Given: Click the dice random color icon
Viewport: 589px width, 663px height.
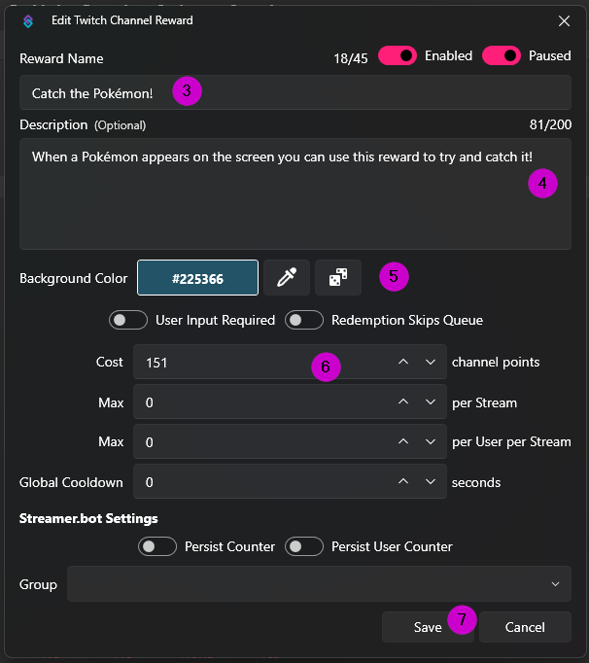Looking at the screenshot, I should point(337,278).
